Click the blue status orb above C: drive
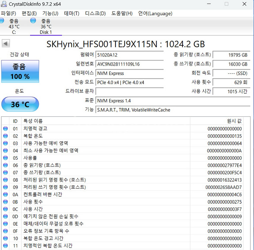254x250 pixels. point(2,21)
